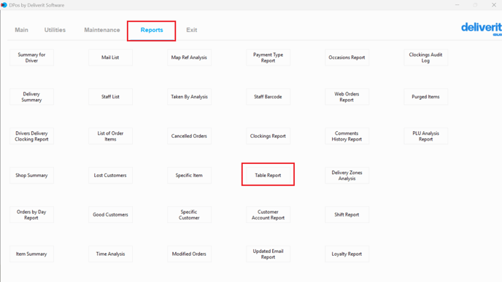This screenshot has height=282, width=502.
Task: Open the Utilities tab
Action: pyautogui.click(x=55, y=30)
